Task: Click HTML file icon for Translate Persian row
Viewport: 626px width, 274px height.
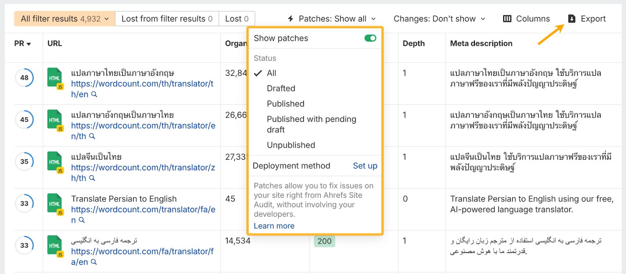Action: click(x=55, y=203)
